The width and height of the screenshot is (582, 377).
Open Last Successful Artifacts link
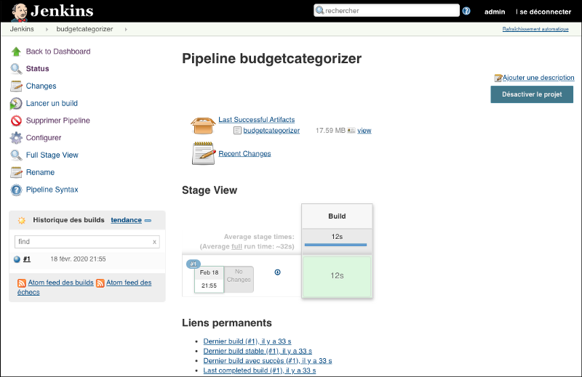257,120
